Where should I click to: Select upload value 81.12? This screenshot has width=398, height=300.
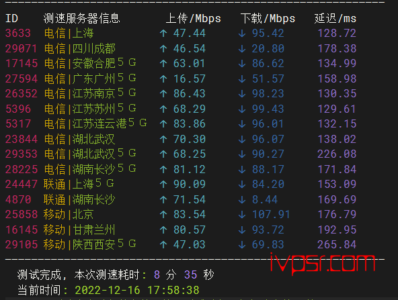(190, 169)
